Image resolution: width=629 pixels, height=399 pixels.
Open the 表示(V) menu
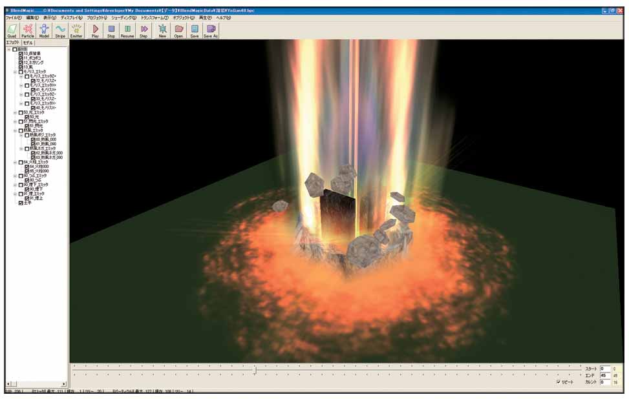(x=50, y=17)
